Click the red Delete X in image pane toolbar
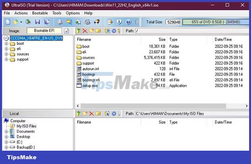The image size is (251, 164). [x=85, y=31]
